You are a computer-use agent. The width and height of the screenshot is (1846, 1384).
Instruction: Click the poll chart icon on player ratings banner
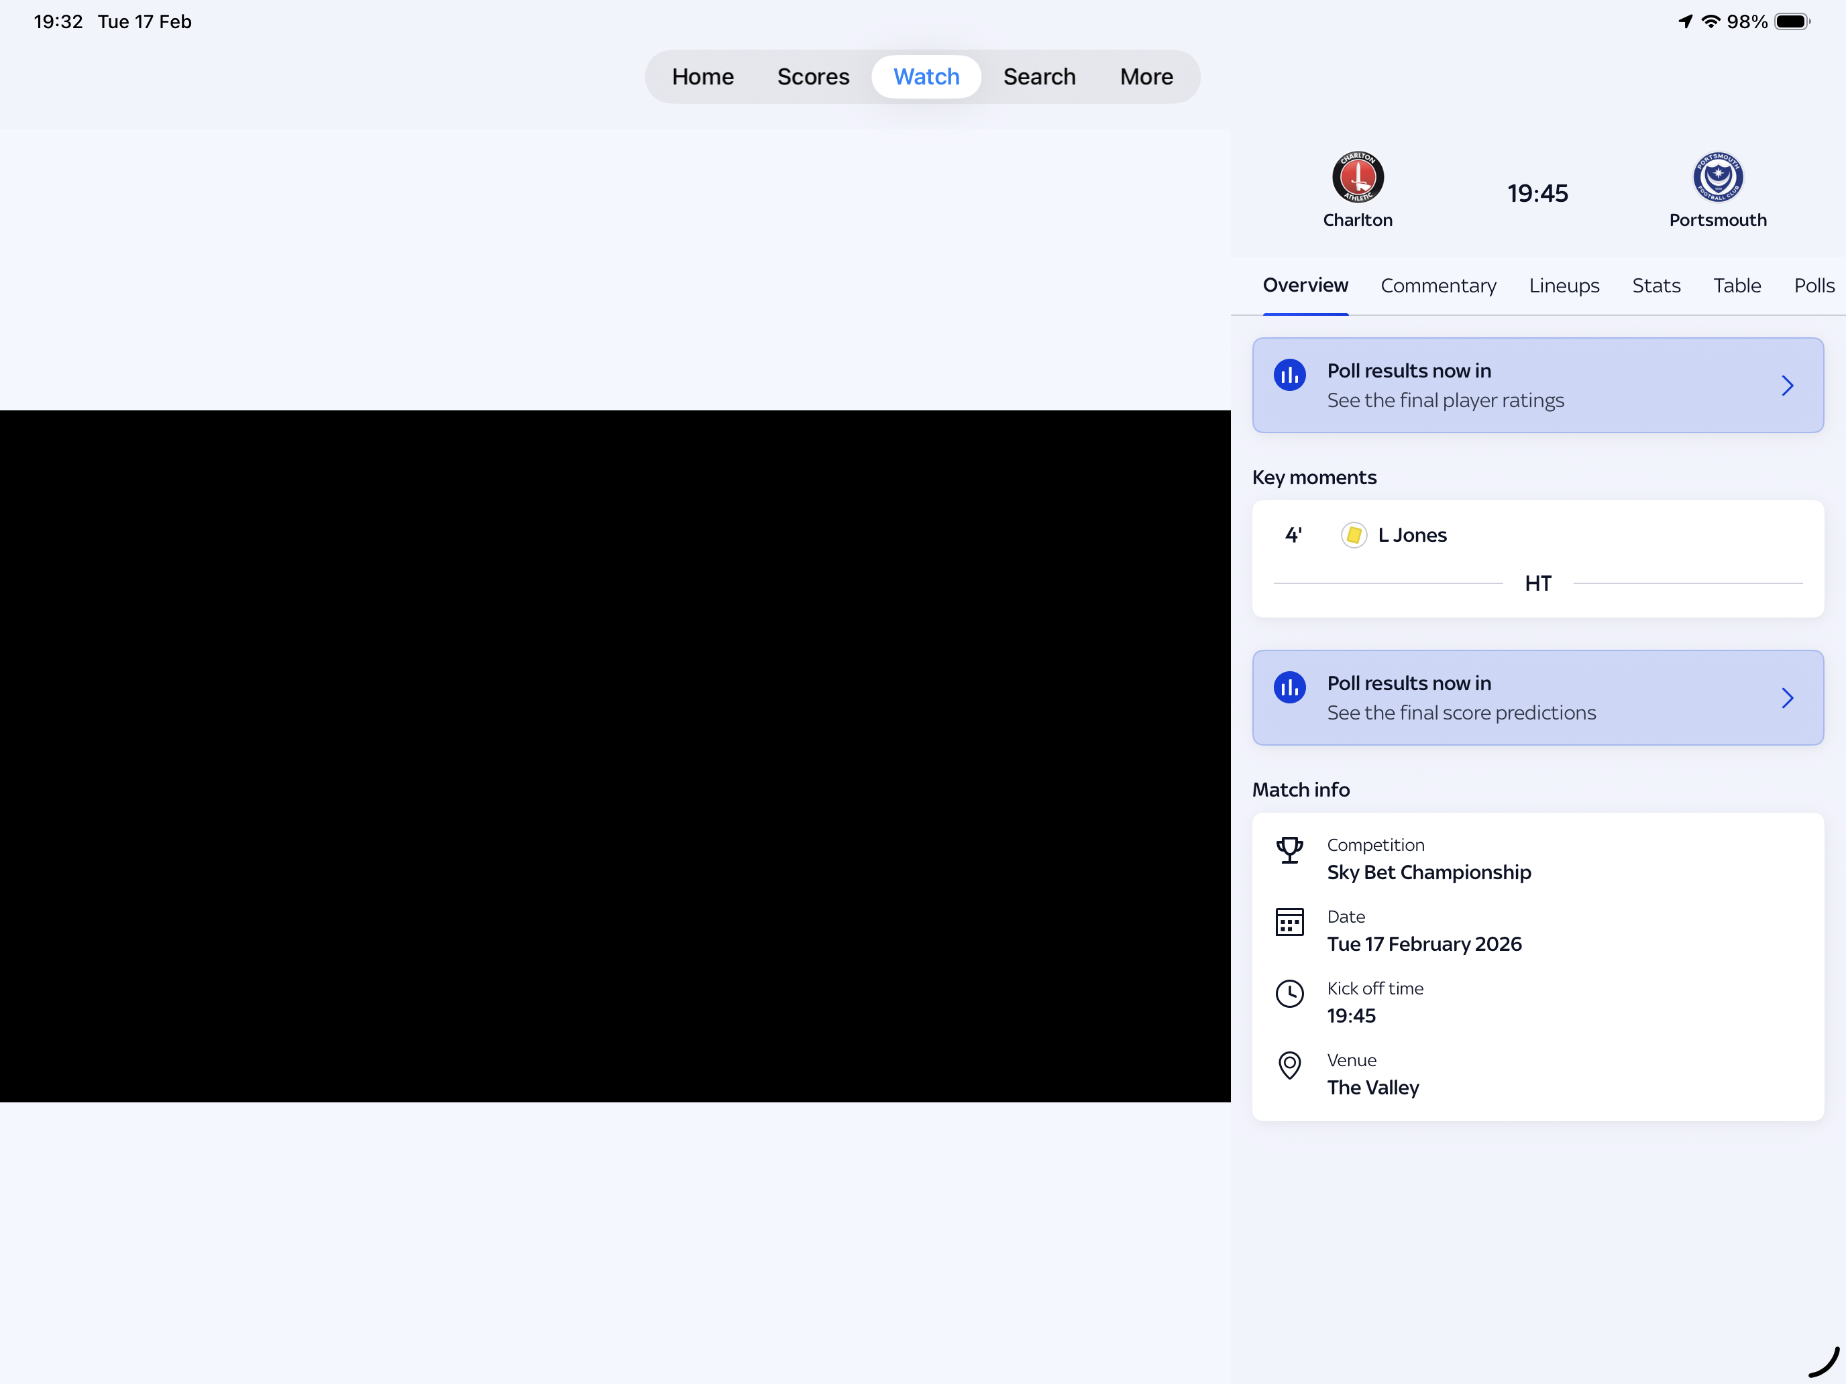point(1289,376)
